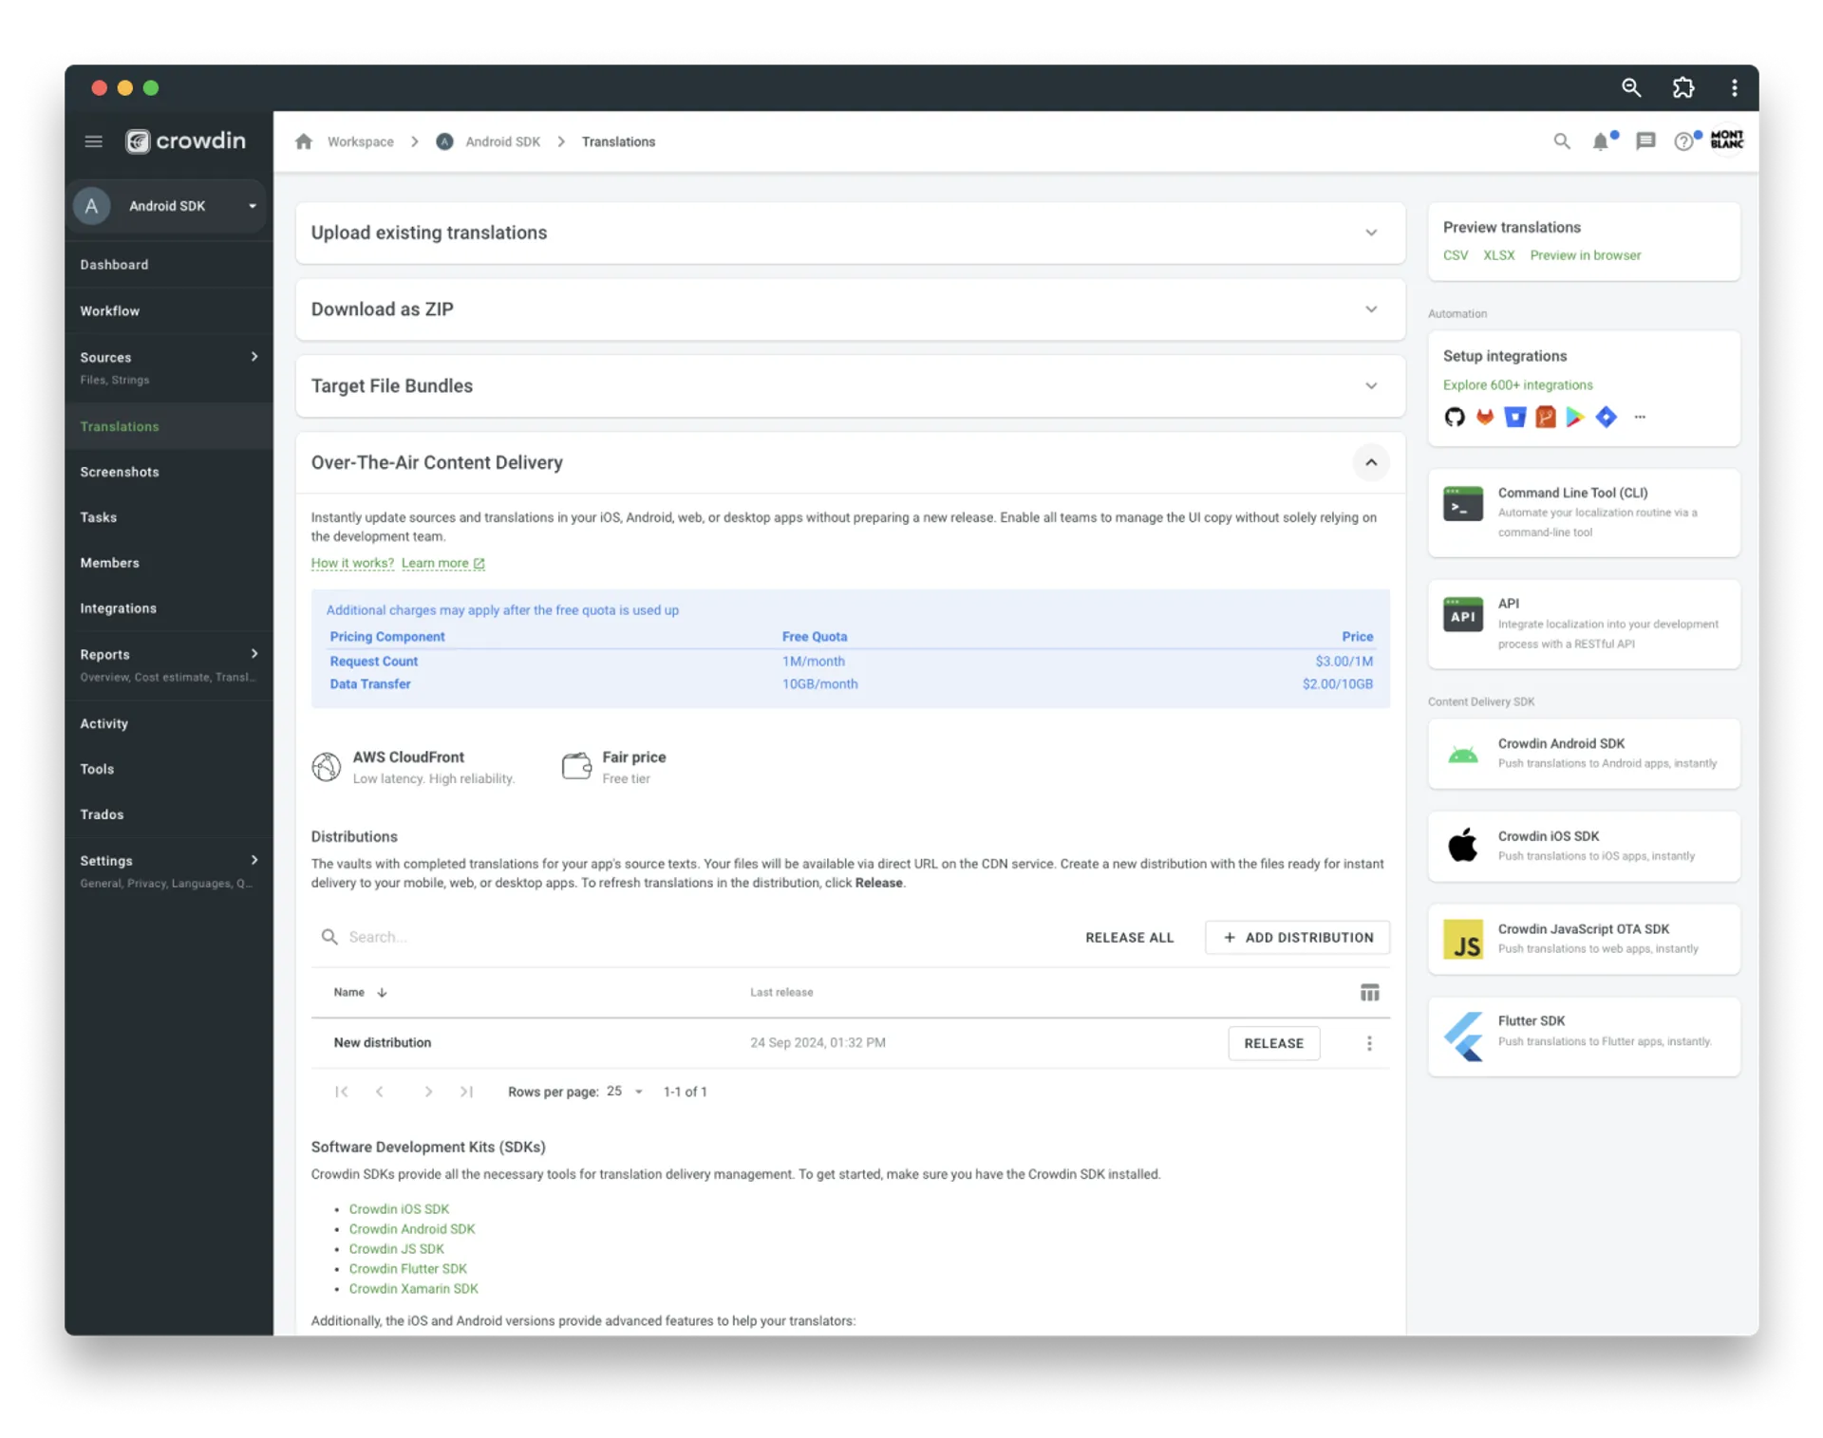The width and height of the screenshot is (1823, 1438).
Task: Expand Target File Bundles section
Action: pyautogui.click(x=1371, y=385)
